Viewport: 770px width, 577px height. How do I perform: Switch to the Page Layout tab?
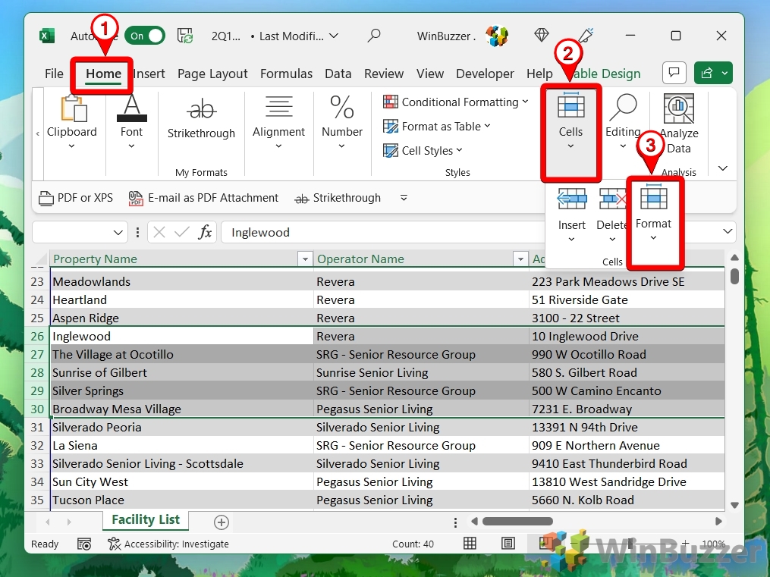[x=212, y=74]
